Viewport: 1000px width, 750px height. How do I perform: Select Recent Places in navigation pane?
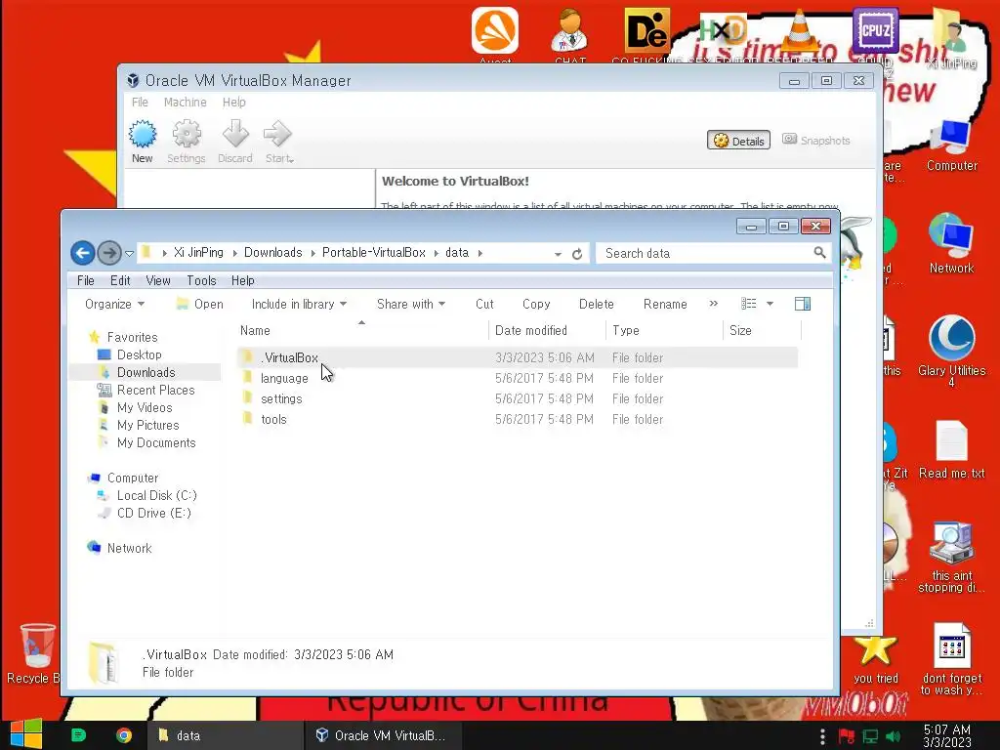click(155, 390)
